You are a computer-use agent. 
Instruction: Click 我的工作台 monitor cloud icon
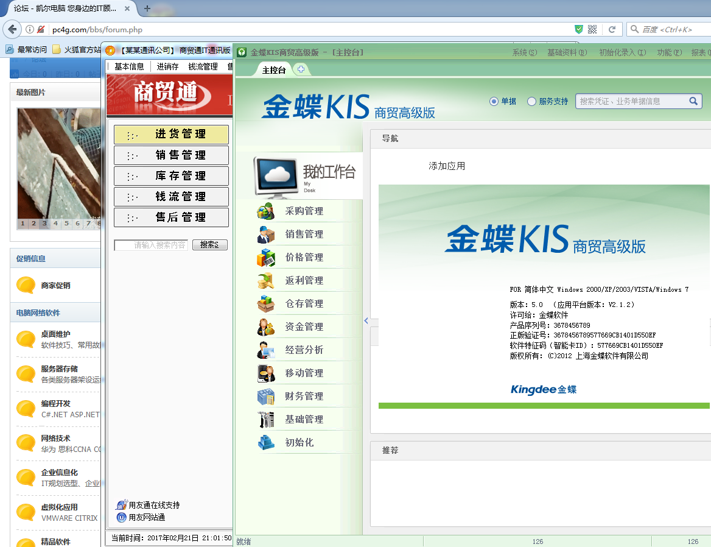point(276,177)
